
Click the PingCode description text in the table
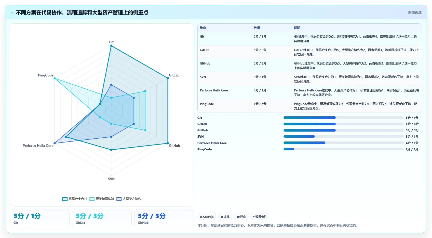tap(356, 106)
